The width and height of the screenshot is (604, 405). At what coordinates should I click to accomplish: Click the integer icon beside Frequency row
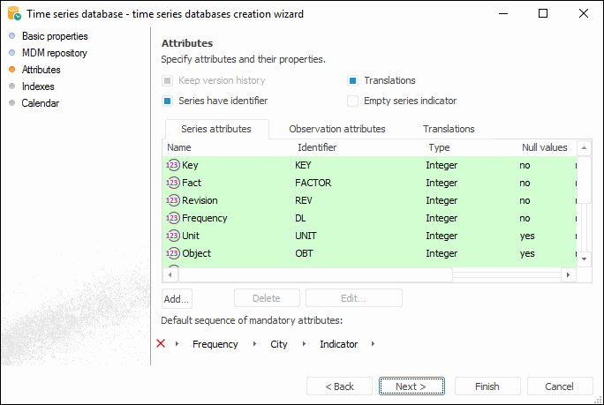(x=173, y=218)
